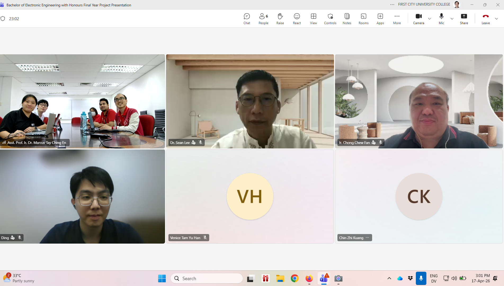504x286 pixels.
Task: Open more options for Chin Zhi Kuang
Action: coord(367,238)
